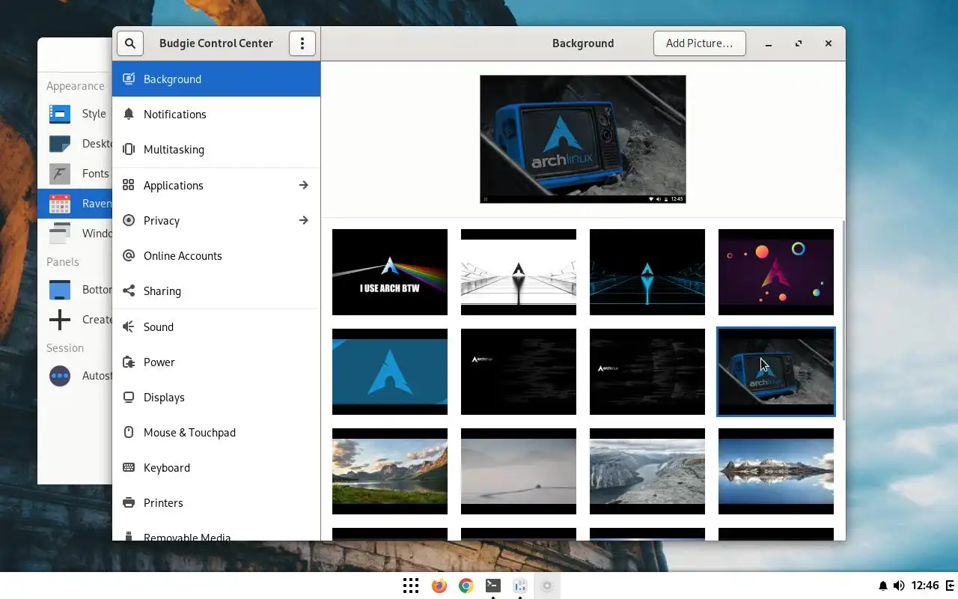Choose the mirrored snowy mountain wallpaper
Viewport: 958px width, 599px height.
point(776,471)
